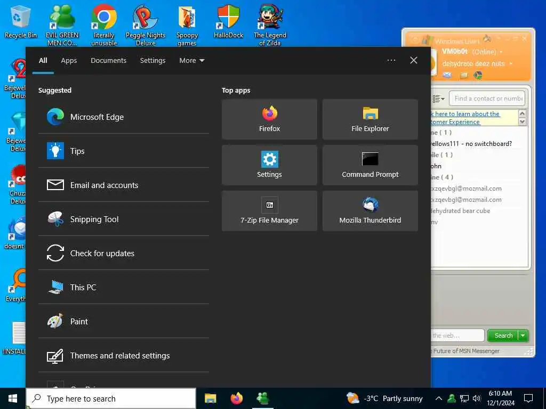Click the Messenger banner scroll down arrow
Image resolution: width=546 pixels, height=409 pixels.
pyautogui.click(x=522, y=122)
